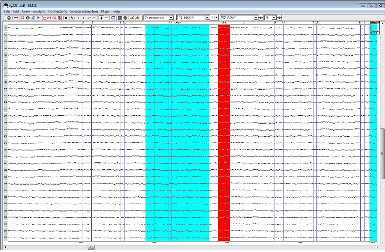Open the File menu
This screenshot has height=252, width=385.
[x=7, y=11]
